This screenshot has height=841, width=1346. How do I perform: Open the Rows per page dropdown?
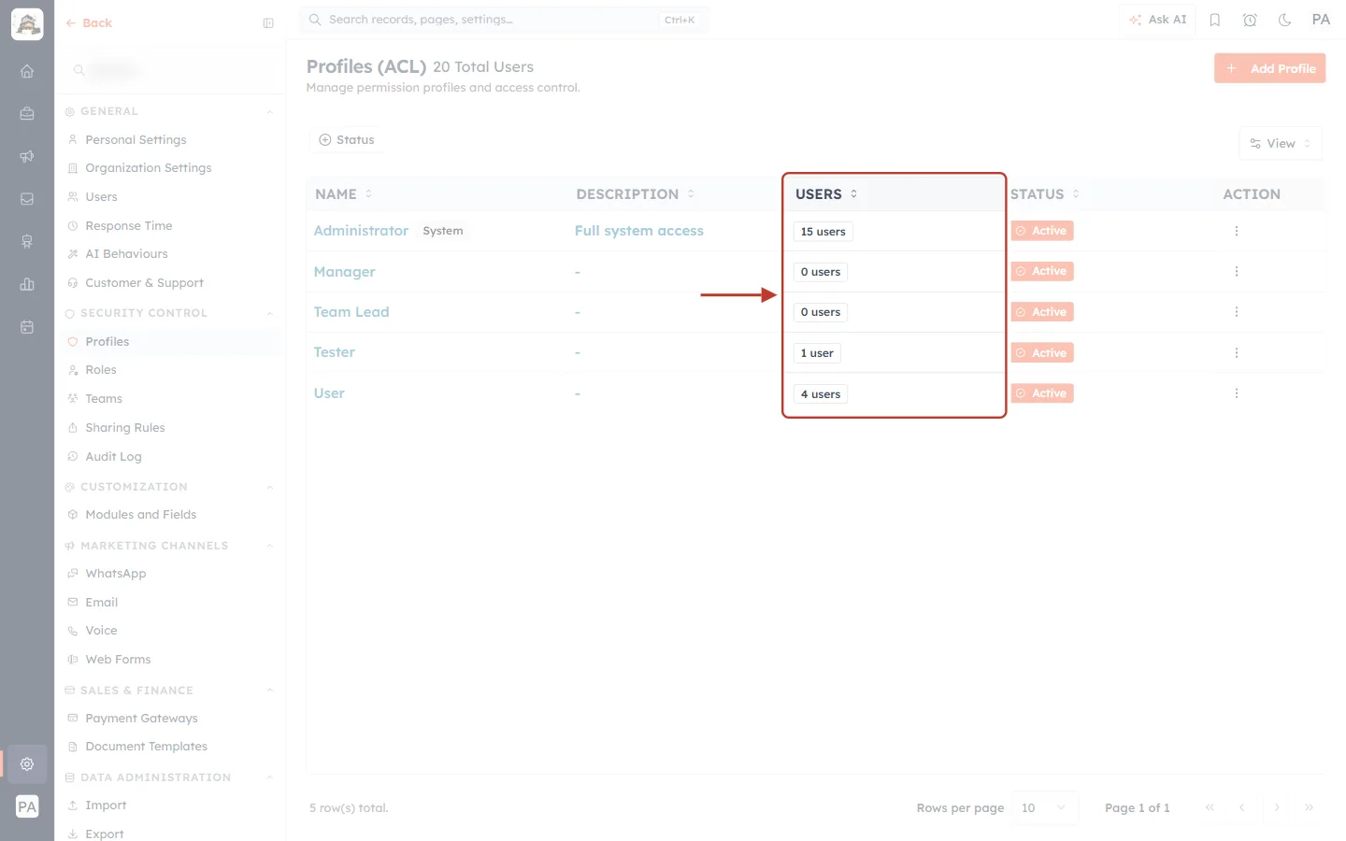pyautogui.click(x=1044, y=808)
